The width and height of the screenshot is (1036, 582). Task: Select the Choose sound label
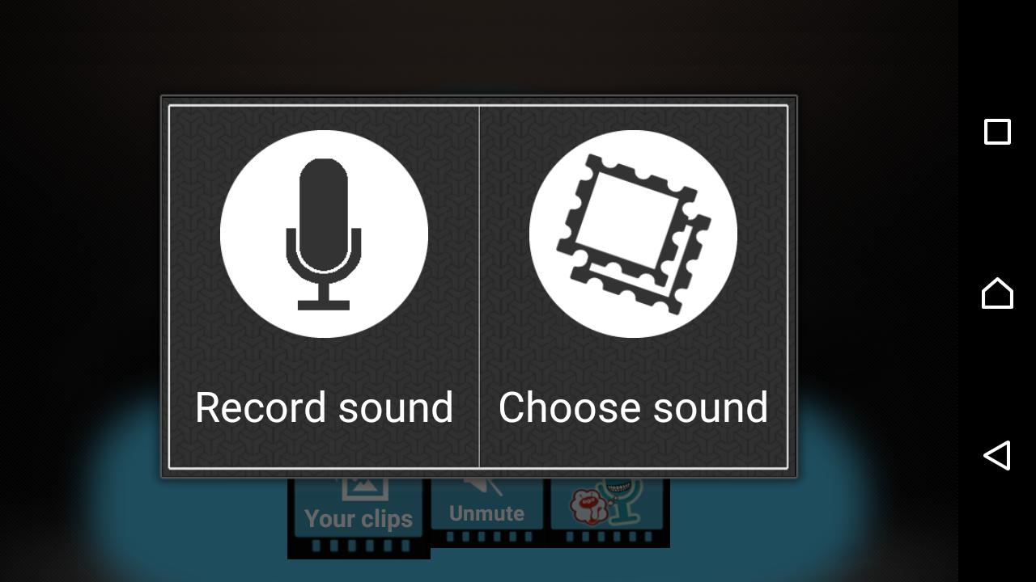point(633,407)
